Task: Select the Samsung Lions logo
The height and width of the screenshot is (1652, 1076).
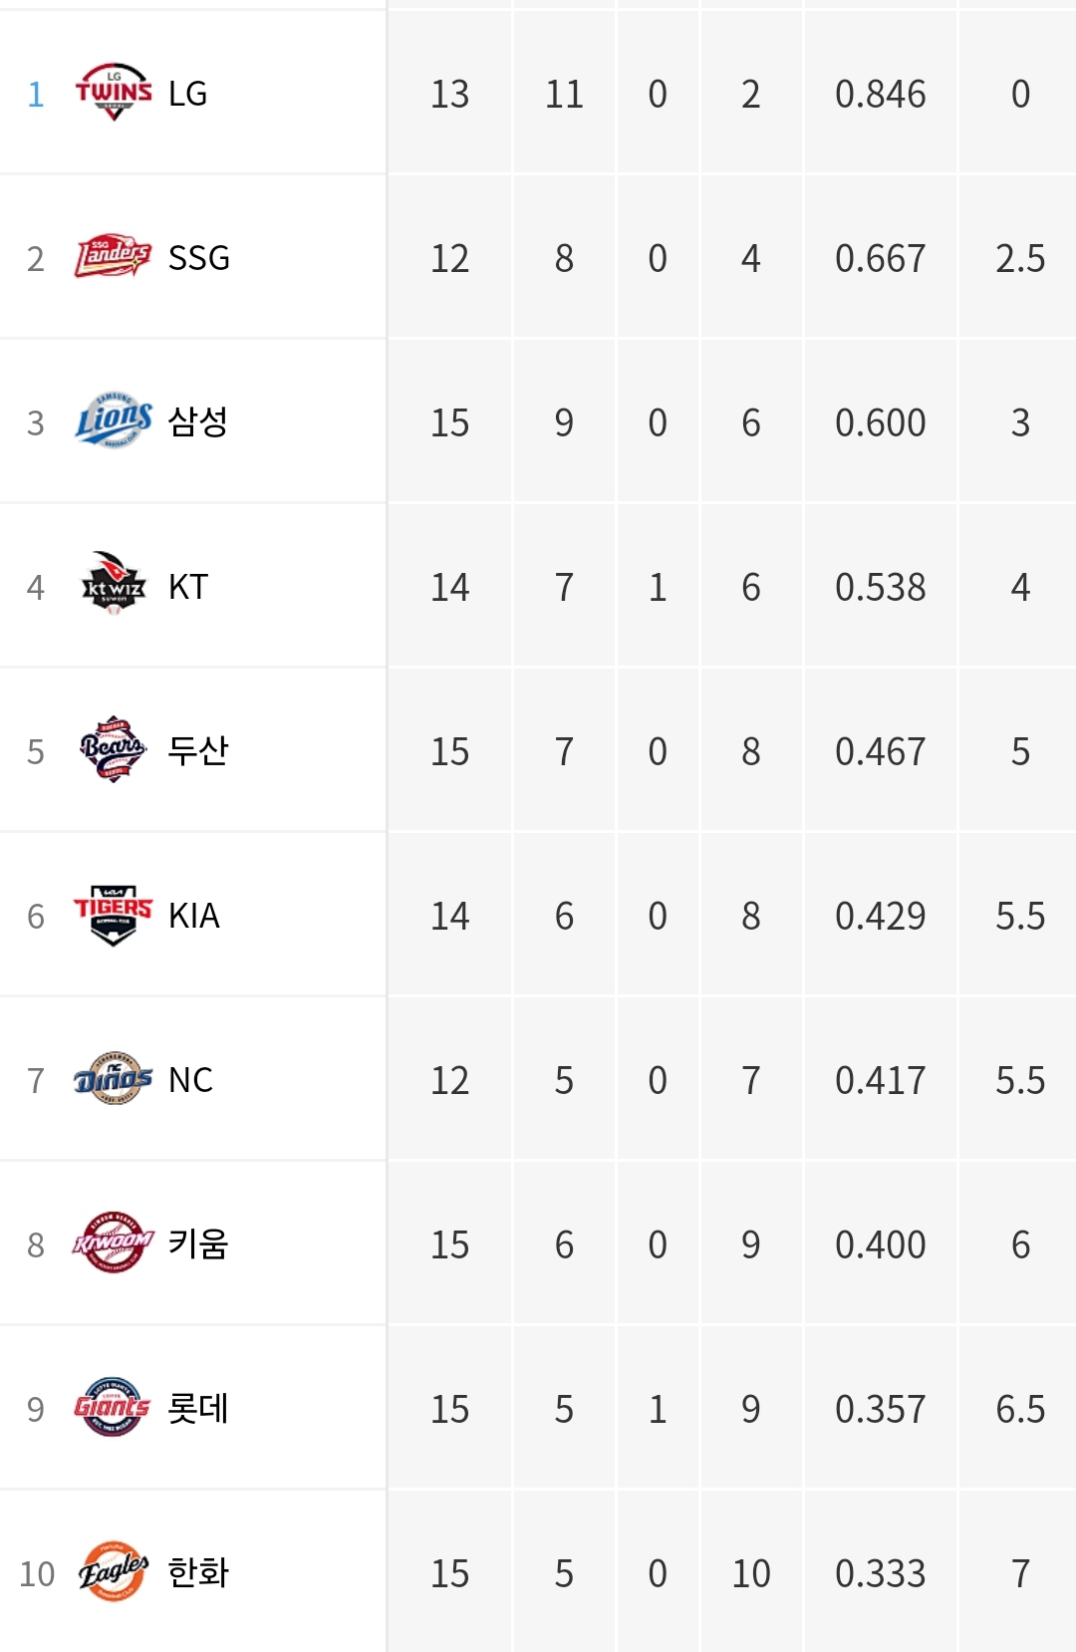Action: [x=114, y=421]
